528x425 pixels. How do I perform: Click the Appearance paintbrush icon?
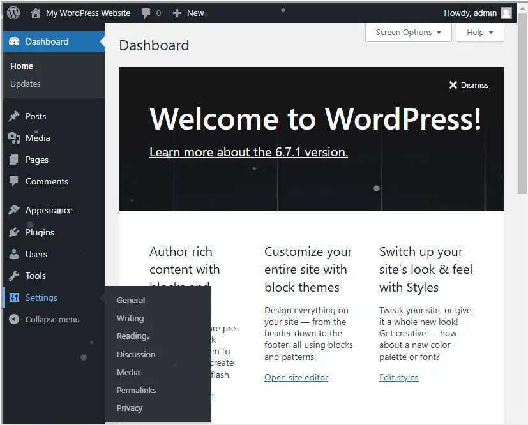click(x=14, y=210)
